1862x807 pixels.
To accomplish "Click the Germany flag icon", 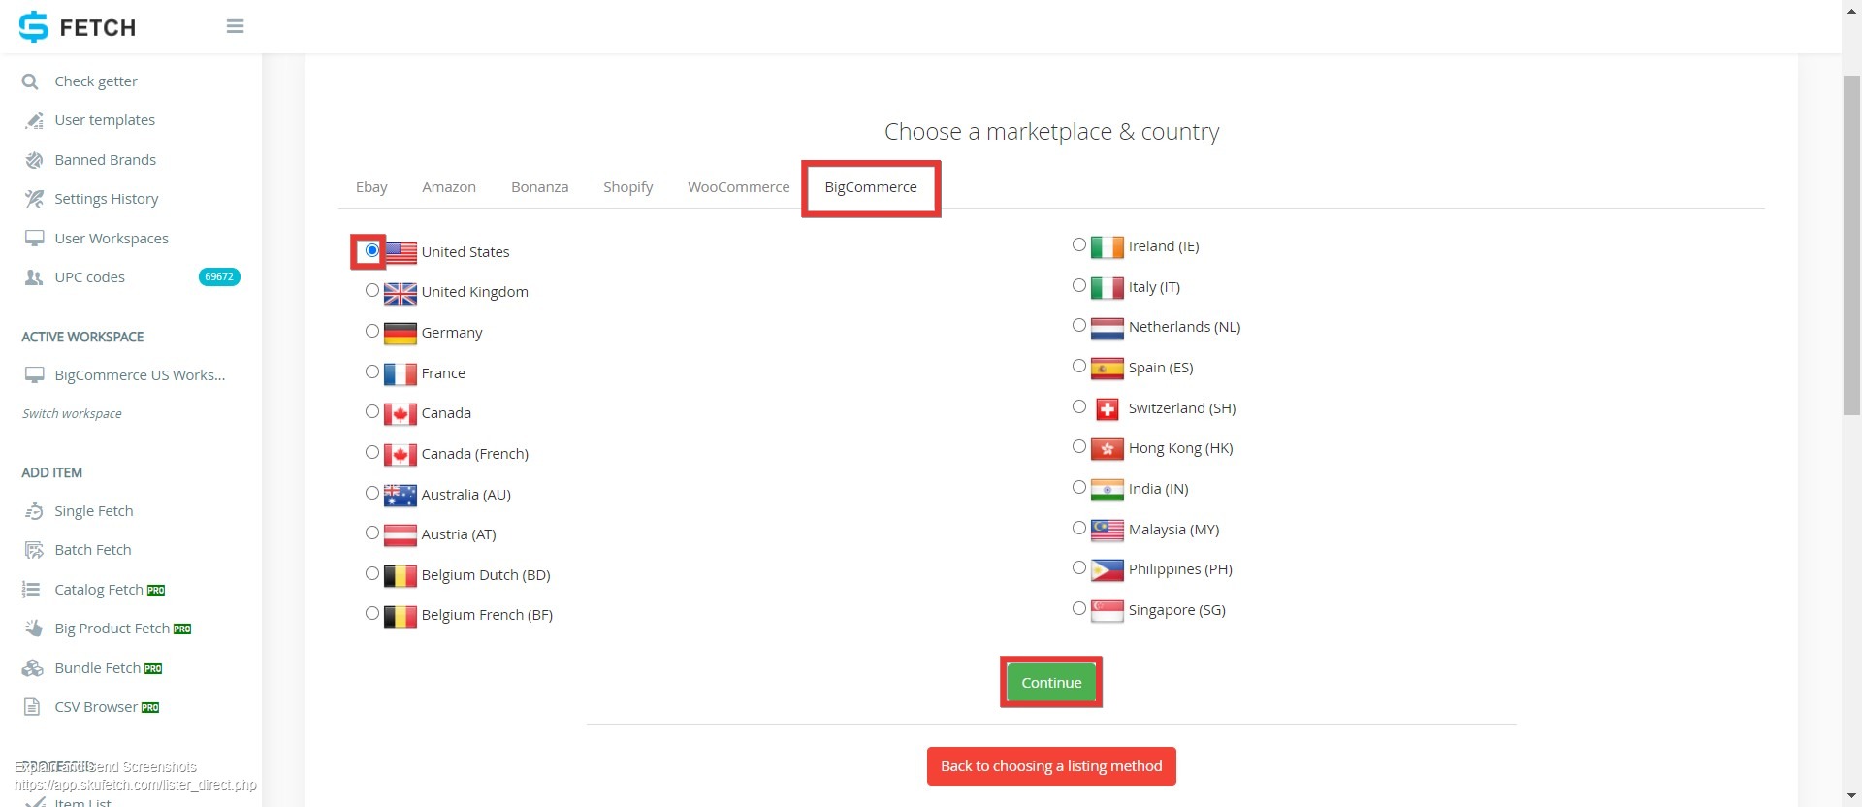I will point(401,334).
